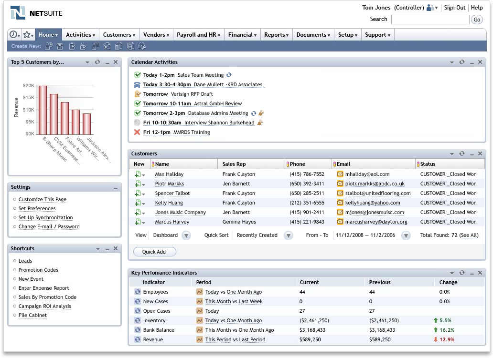The image size is (493, 358).
Task: Refresh the Customers portlet
Action: pyautogui.click(x=461, y=153)
